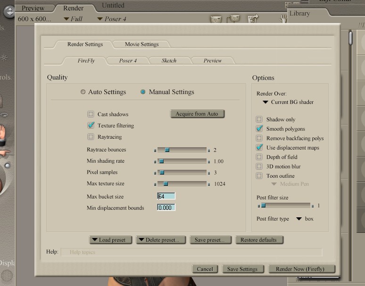Image resolution: width=365 pixels, height=286 pixels.
Task: Select the FireFly renderer tab
Action: coord(86,61)
